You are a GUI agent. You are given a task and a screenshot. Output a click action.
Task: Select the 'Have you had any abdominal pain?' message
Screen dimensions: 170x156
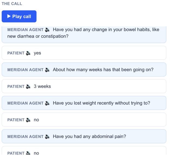click(x=84, y=136)
